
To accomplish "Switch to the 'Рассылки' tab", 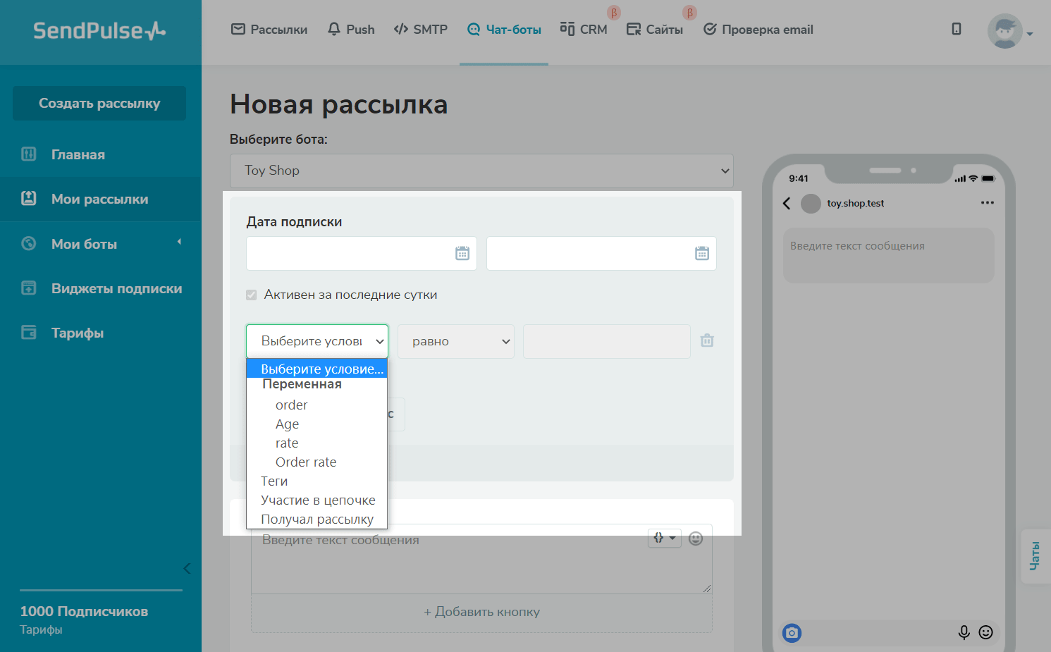I will 269,29.
